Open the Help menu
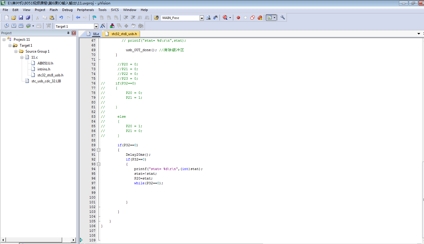 (144, 10)
